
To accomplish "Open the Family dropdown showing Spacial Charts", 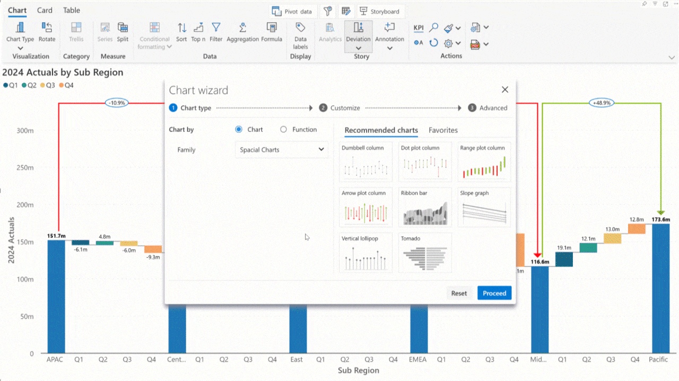I will pos(281,150).
